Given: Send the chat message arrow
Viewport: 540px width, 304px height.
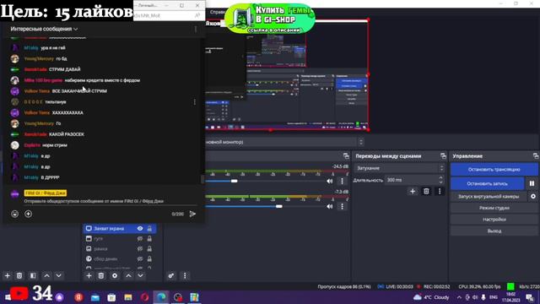Looking at the screenshot, I should [x=192, y=214].
